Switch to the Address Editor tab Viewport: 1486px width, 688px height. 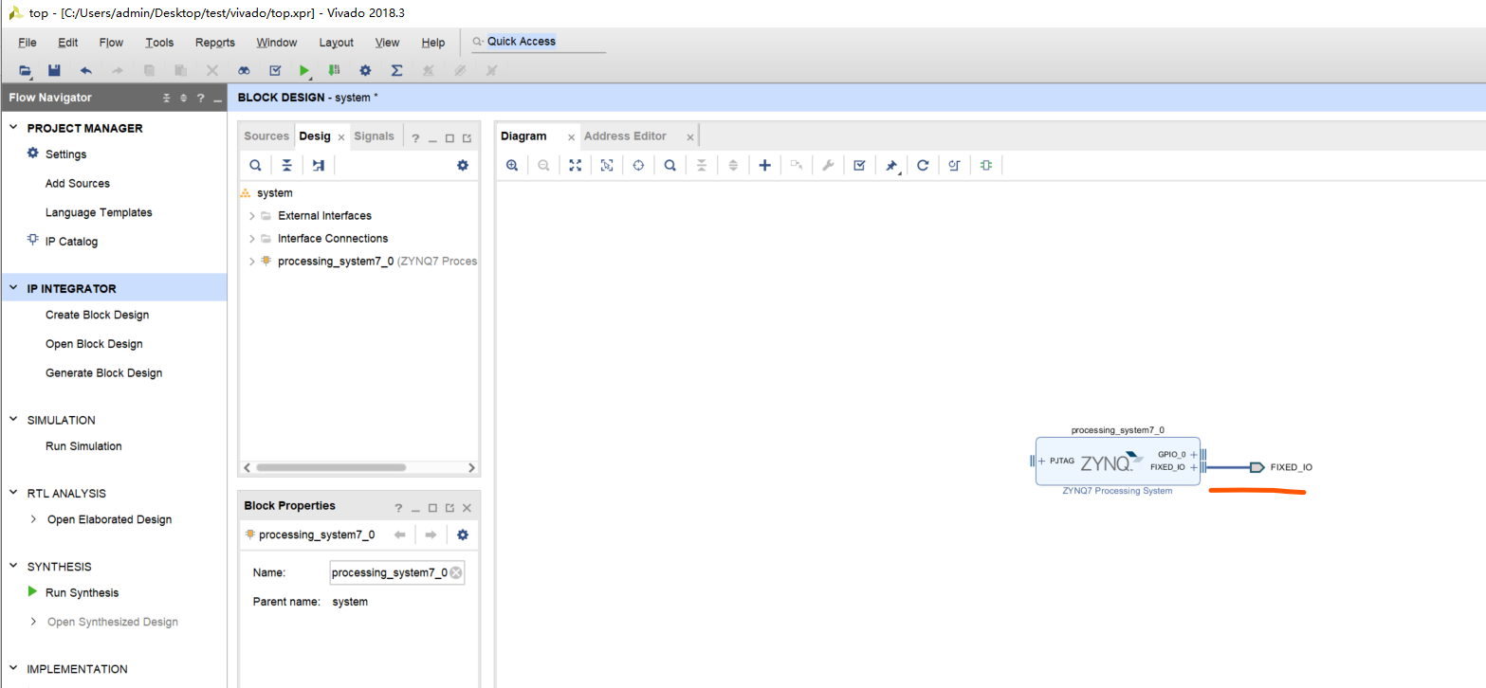[x=625, y=136]
